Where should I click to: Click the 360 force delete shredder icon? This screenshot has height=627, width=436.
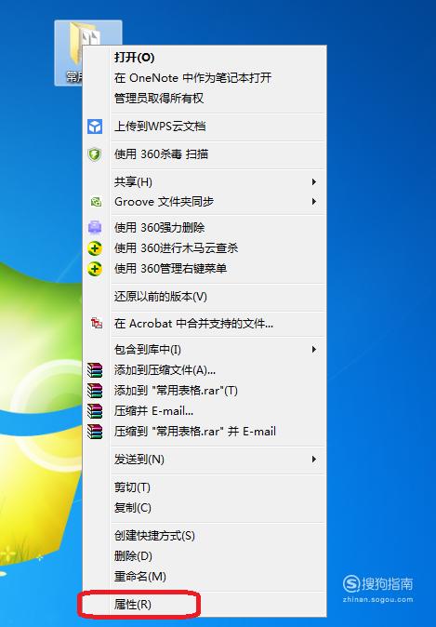click(x=95, y=227)
